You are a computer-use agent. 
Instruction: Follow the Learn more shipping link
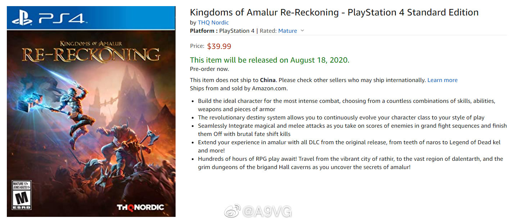pos(442,80)
